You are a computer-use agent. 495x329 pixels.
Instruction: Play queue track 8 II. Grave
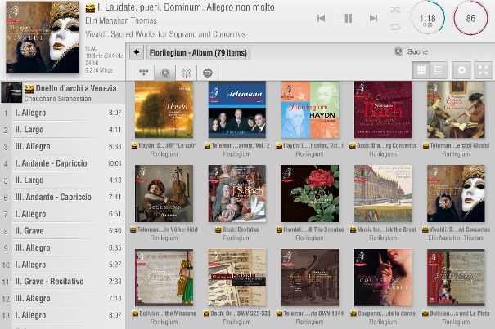(62, 231)
